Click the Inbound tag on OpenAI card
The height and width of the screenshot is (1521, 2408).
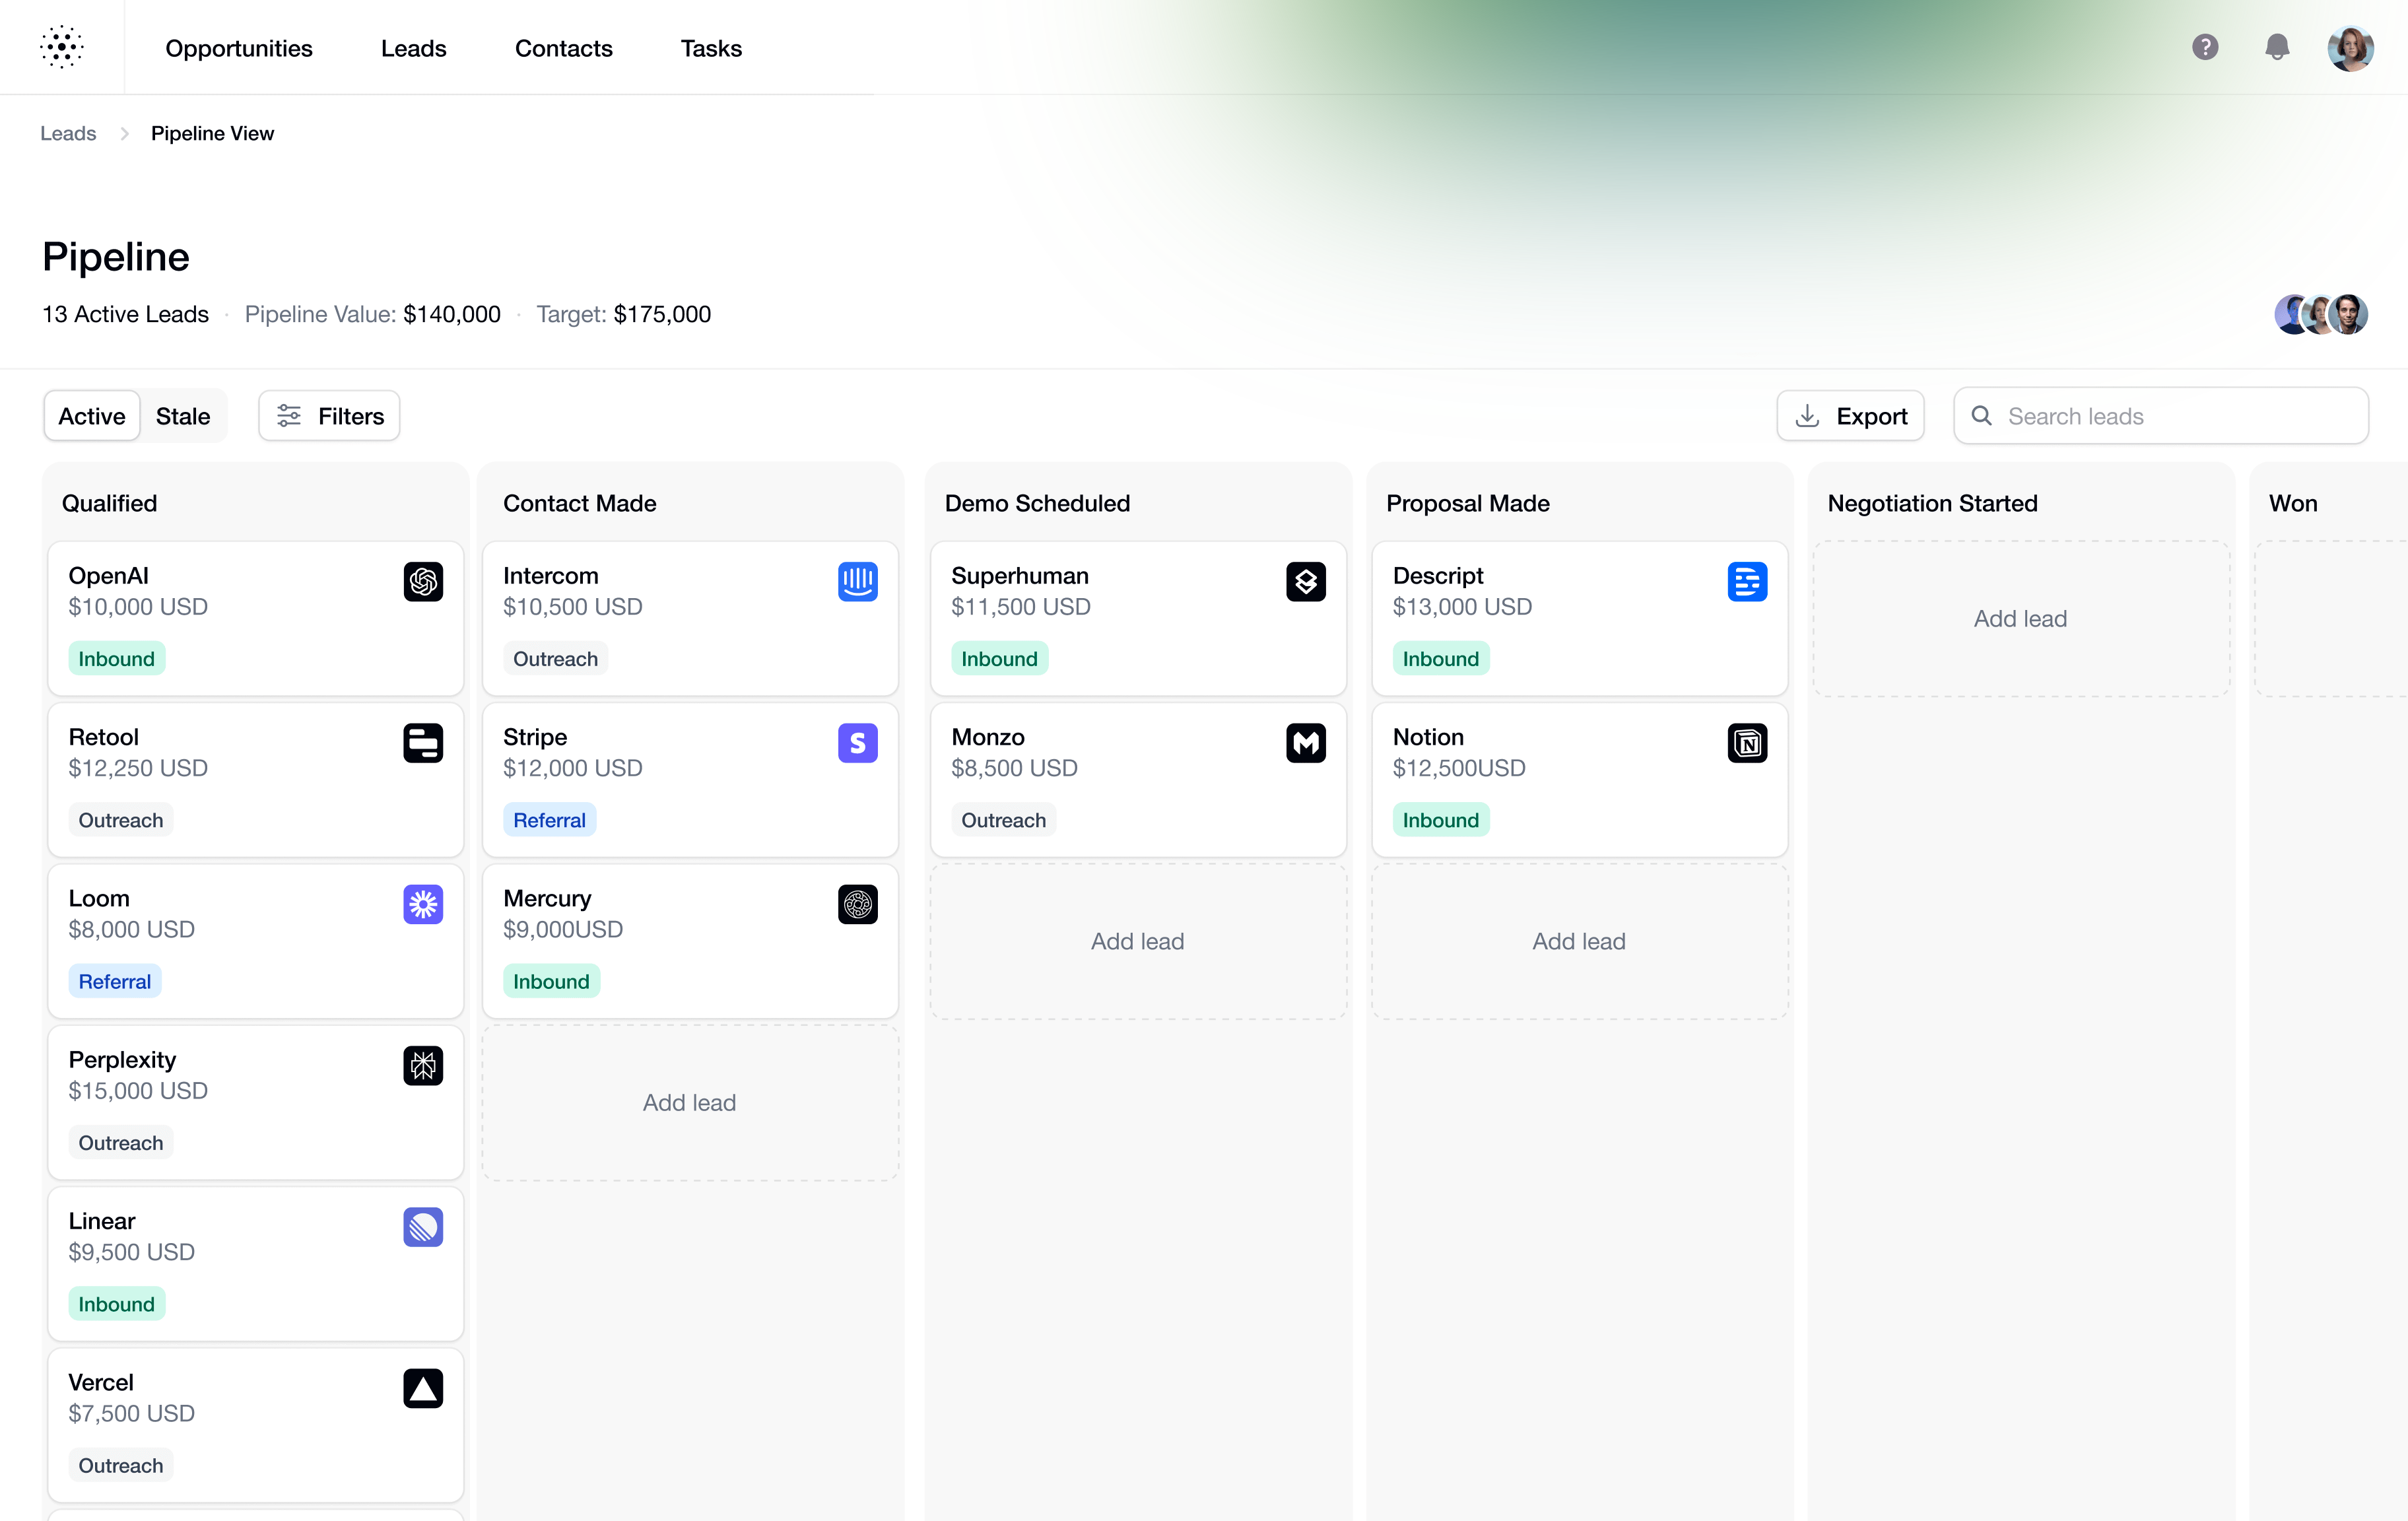(117, 659)
